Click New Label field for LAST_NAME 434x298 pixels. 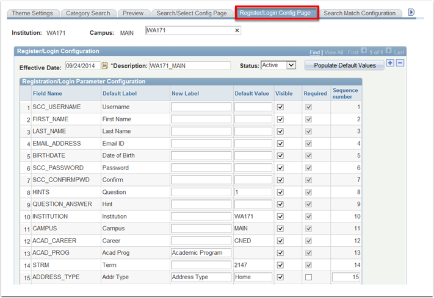[x=201, y=131]
